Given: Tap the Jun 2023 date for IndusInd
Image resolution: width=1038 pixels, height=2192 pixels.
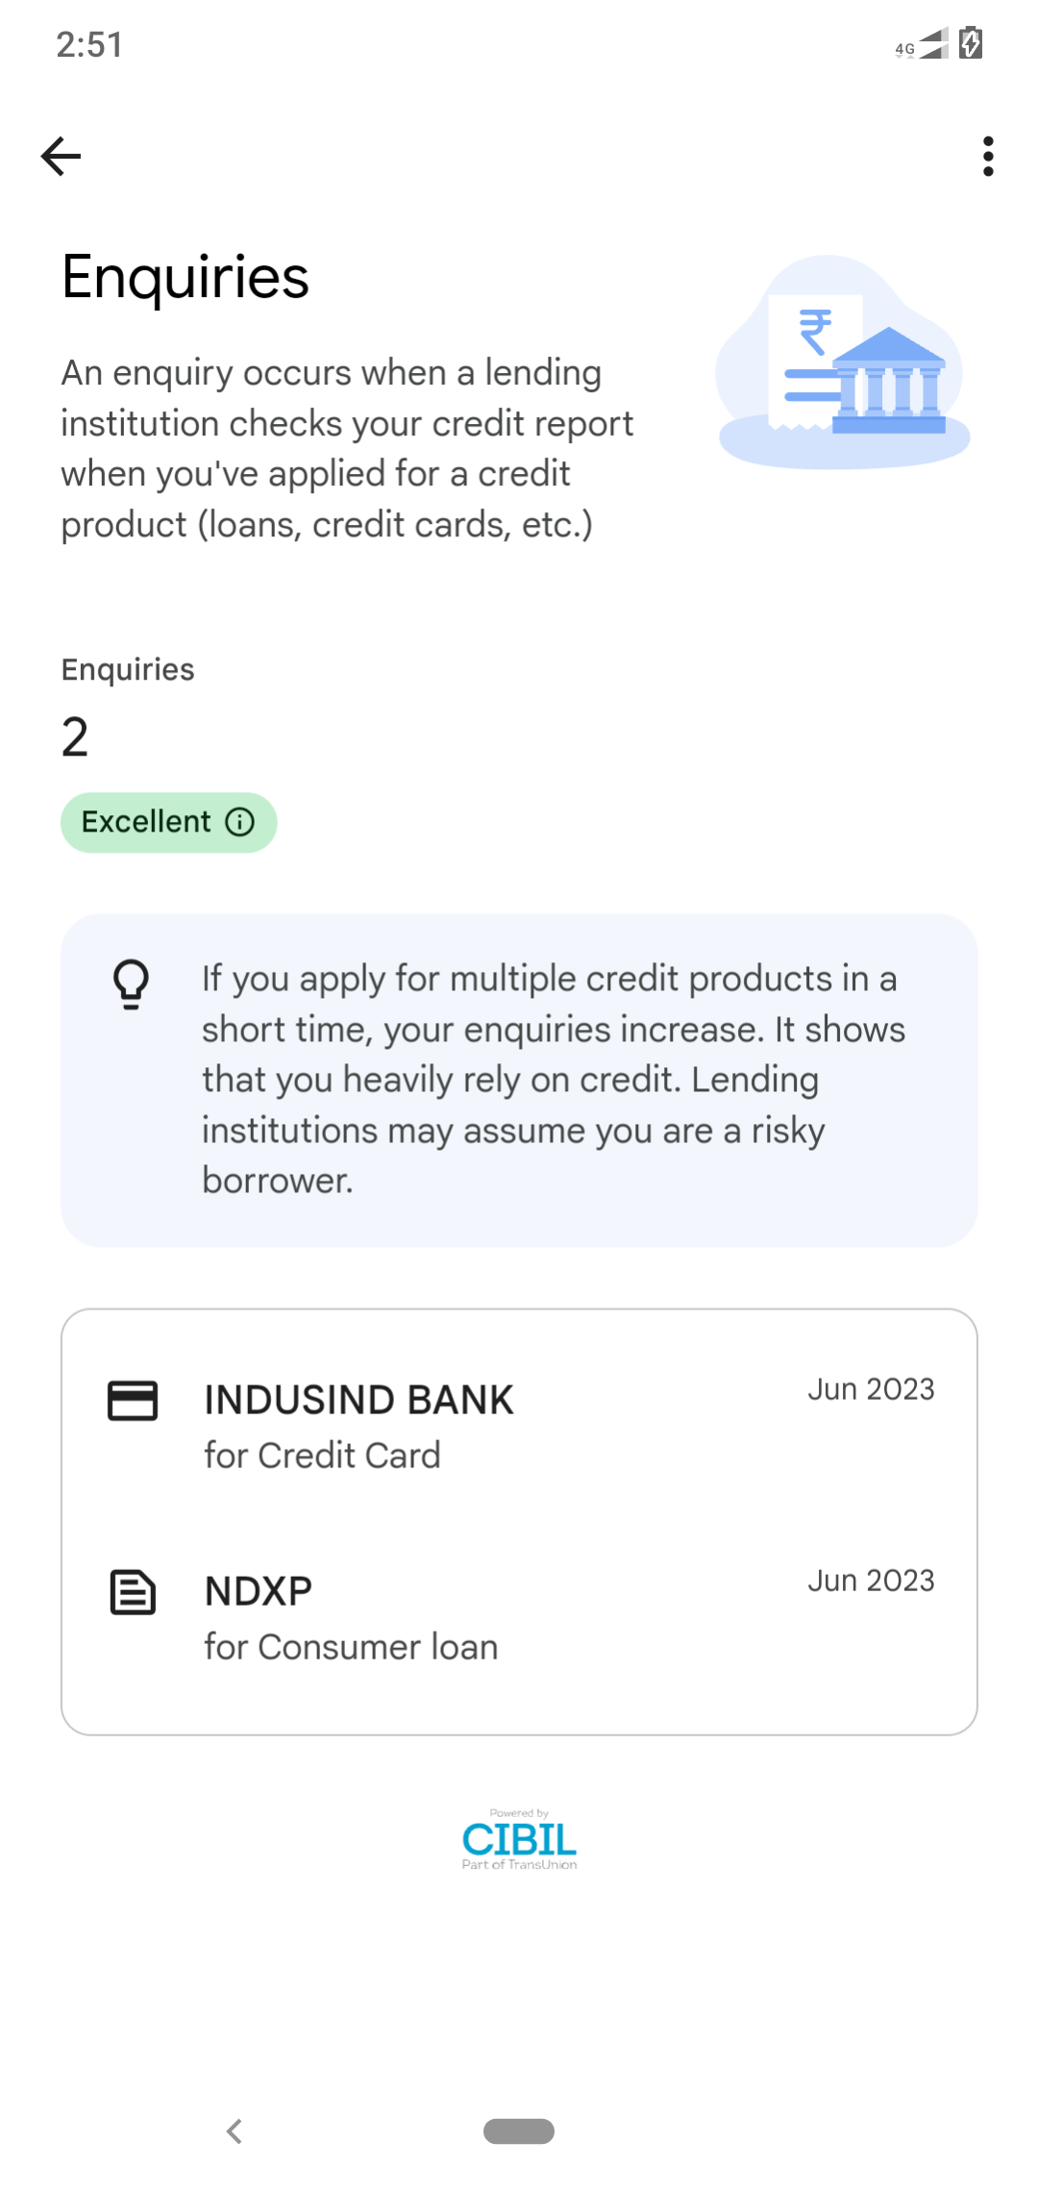Looking at the screenshot, I should [871, 1389].
